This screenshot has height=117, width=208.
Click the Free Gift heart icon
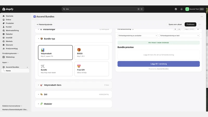pos(79,66)
